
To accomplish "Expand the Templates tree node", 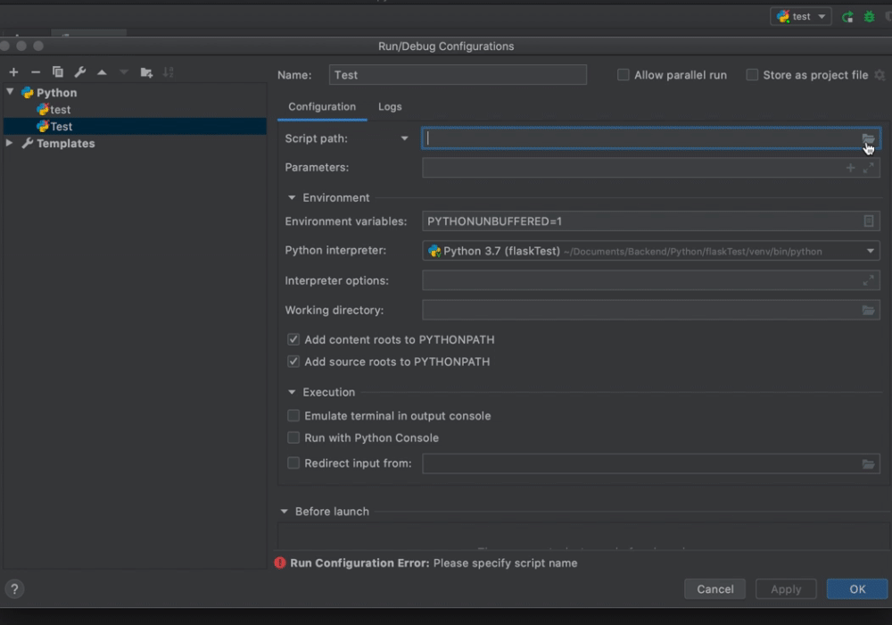I will click(11, 143).
